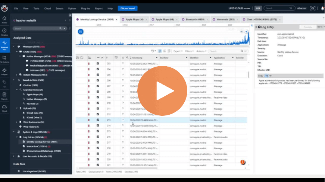The height and width of the screenshot is (182, 325).
Task: Click the DER button
Action: tap(258, 9)
